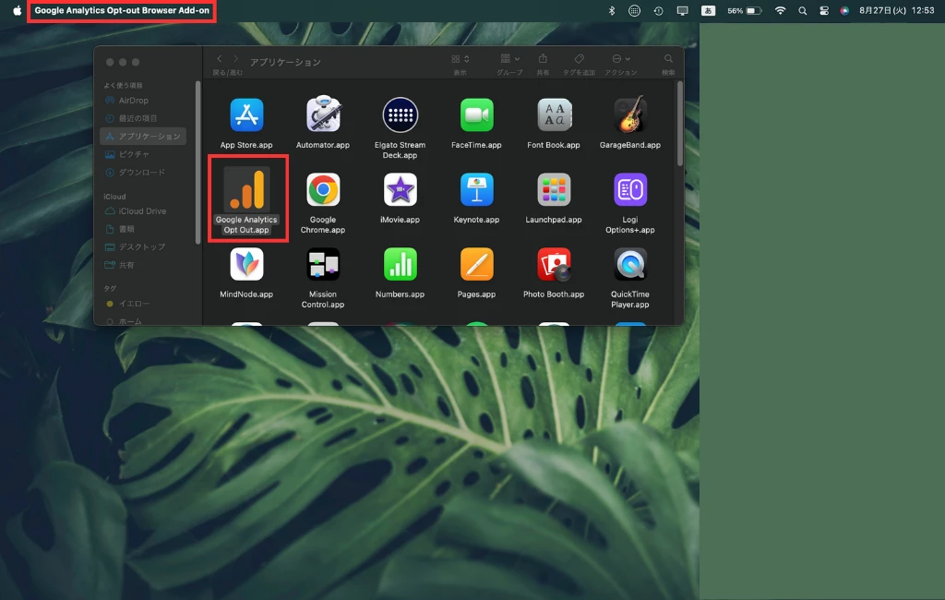The image size is (945, 600).
Task: Open Time Machine menu bar icon
Action: [x=658, y=10]
